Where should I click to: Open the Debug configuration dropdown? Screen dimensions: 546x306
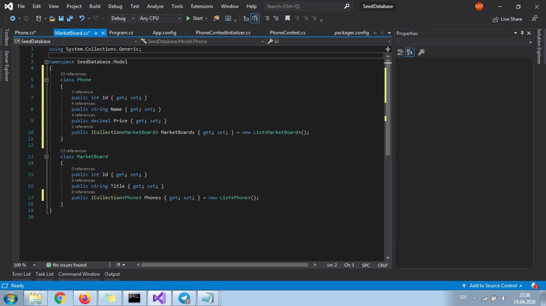point(122,18)
